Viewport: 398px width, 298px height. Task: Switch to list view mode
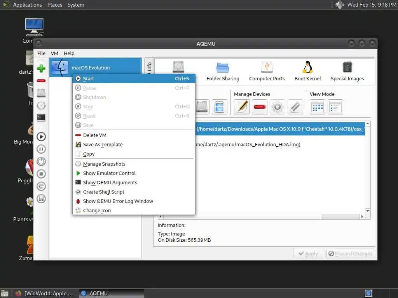coord(335,107)
